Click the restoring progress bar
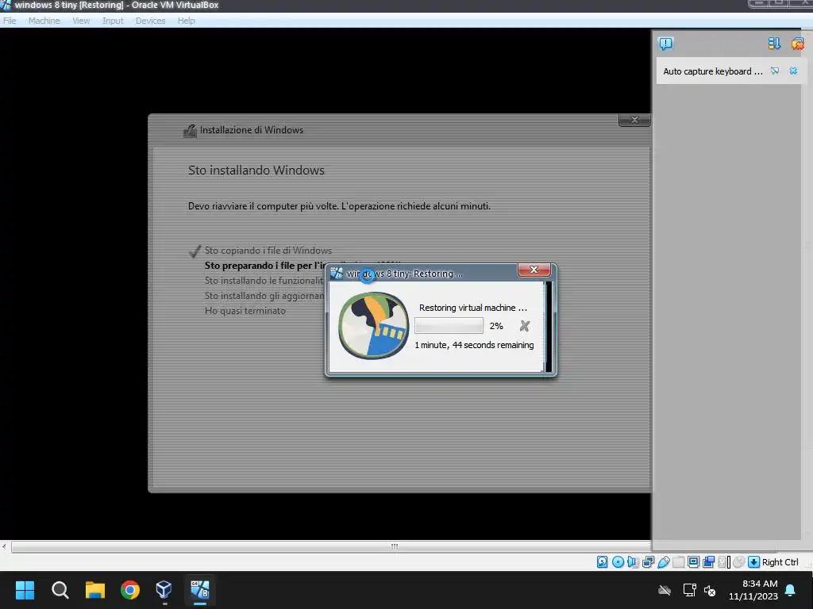The image size is (813, 609). [x=449, y=326]
